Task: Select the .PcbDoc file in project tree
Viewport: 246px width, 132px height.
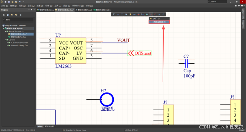Action: coord(18,37)
